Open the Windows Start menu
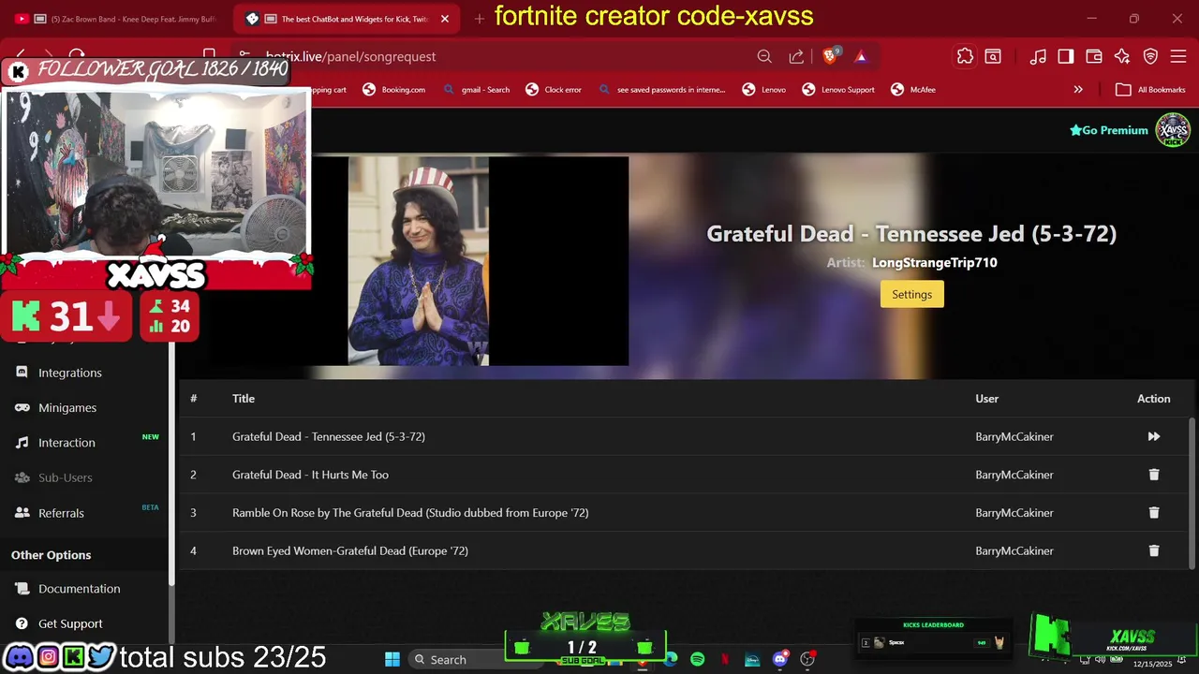Screen dimensions: 1199x674 coord(392,659)
